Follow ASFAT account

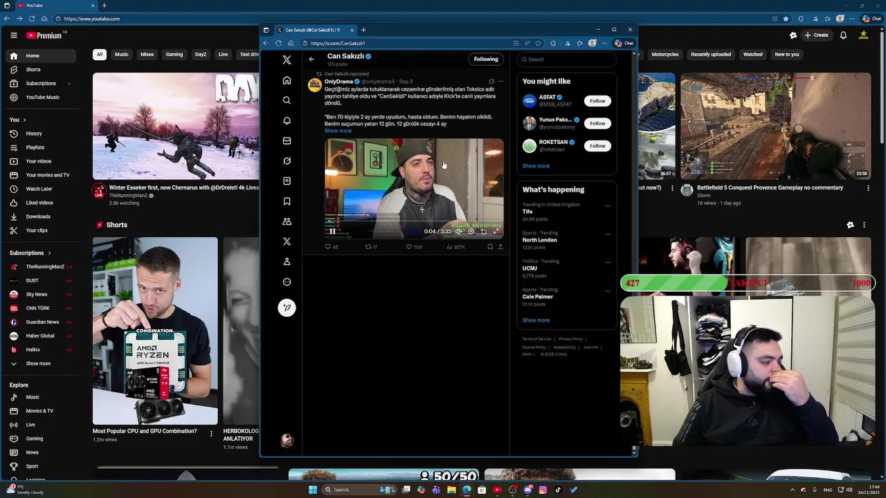point(597,101)
